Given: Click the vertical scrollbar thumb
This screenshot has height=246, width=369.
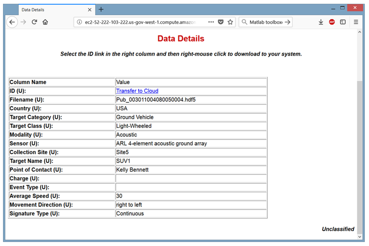Looking at the screenshot, I should pos(360,157).
